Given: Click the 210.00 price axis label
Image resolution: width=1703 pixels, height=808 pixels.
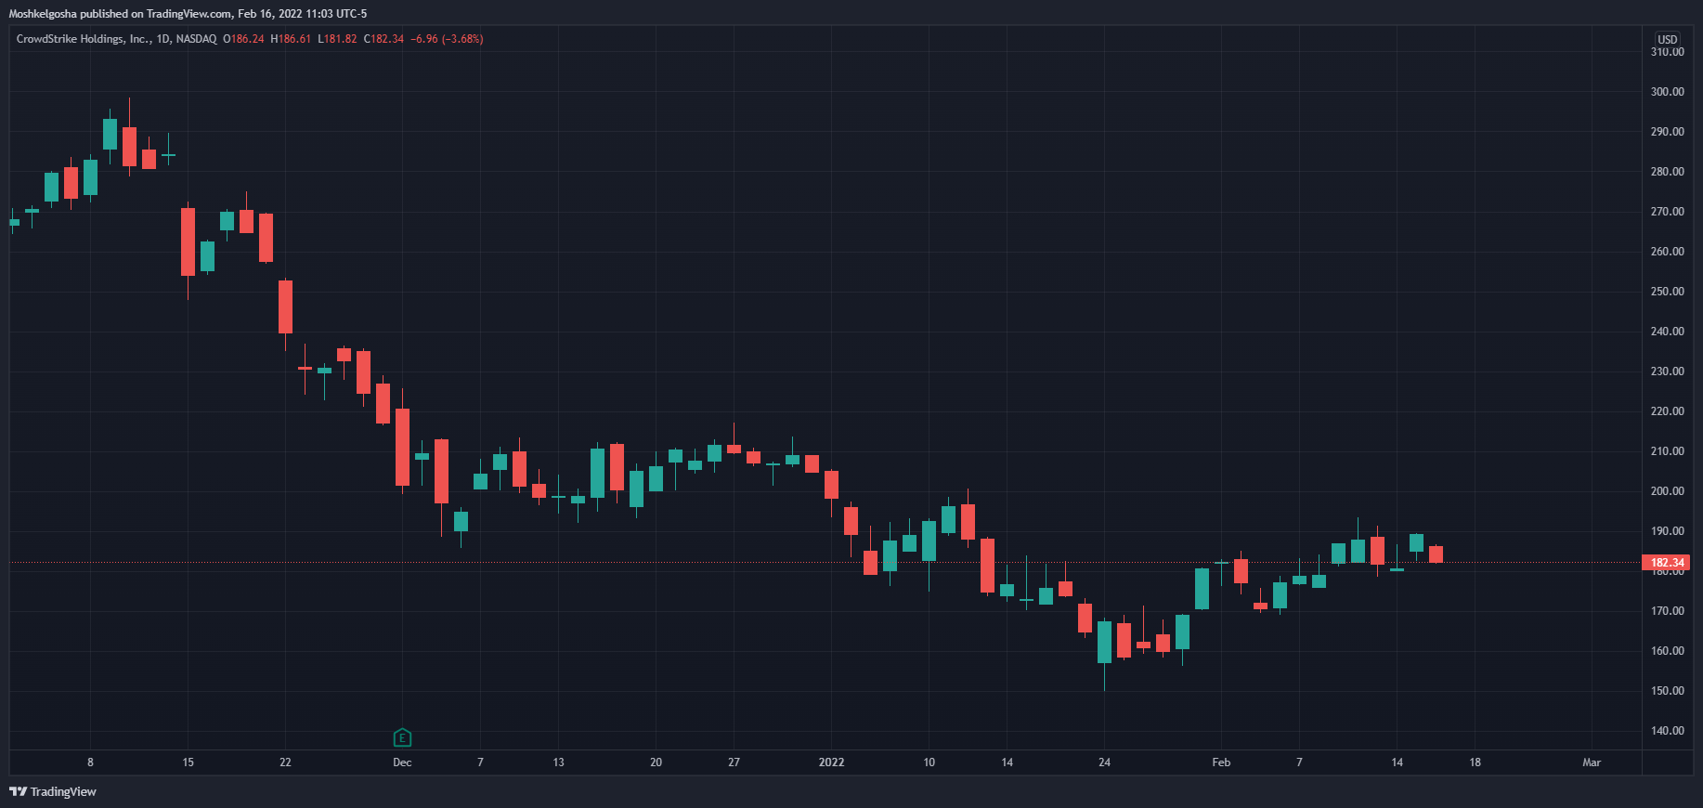Looking at the screenshot, I should pyautogui.click(x=1667, y=451).
